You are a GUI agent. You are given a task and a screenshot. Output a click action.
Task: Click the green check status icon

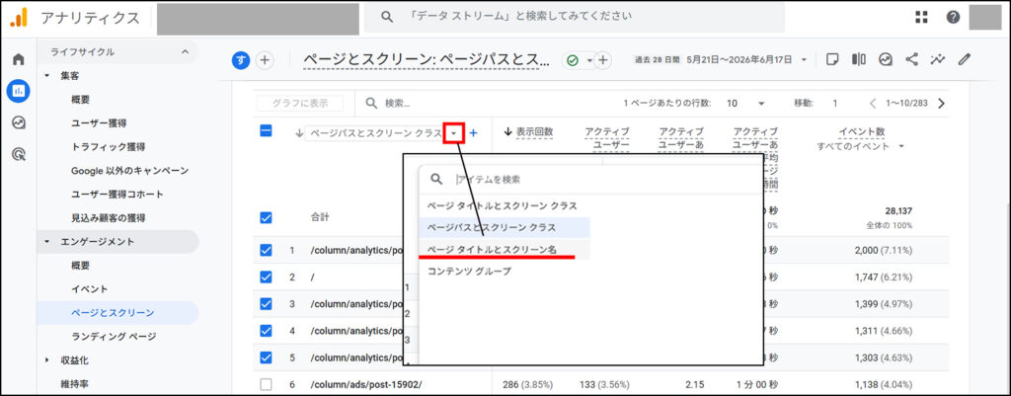(572, 60)
